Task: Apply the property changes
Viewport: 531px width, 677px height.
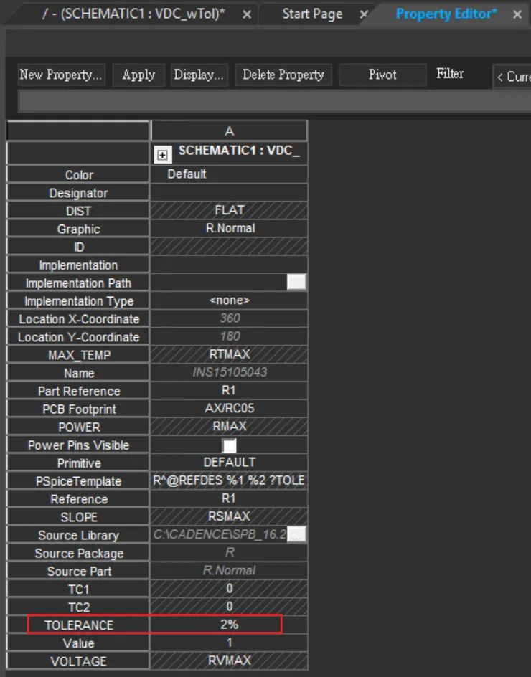Action: 138,75
